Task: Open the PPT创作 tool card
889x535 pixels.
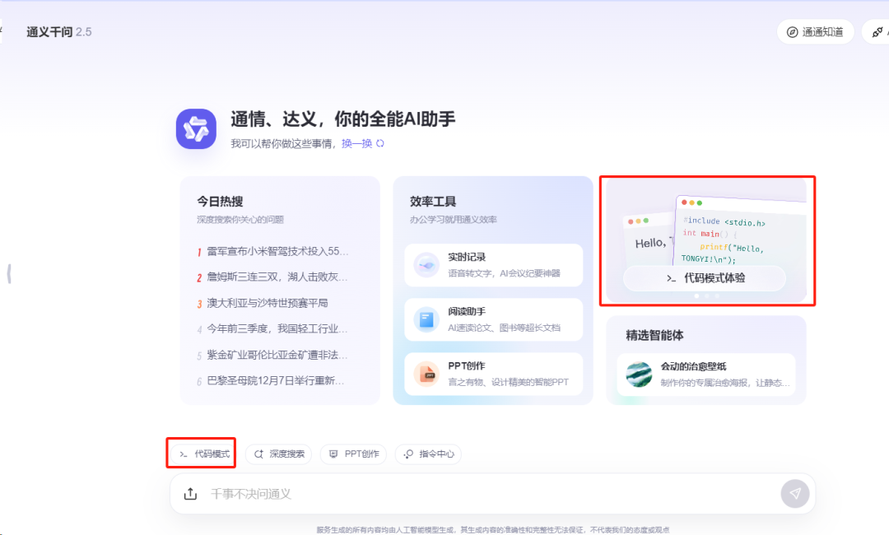Action: (493, 374)
